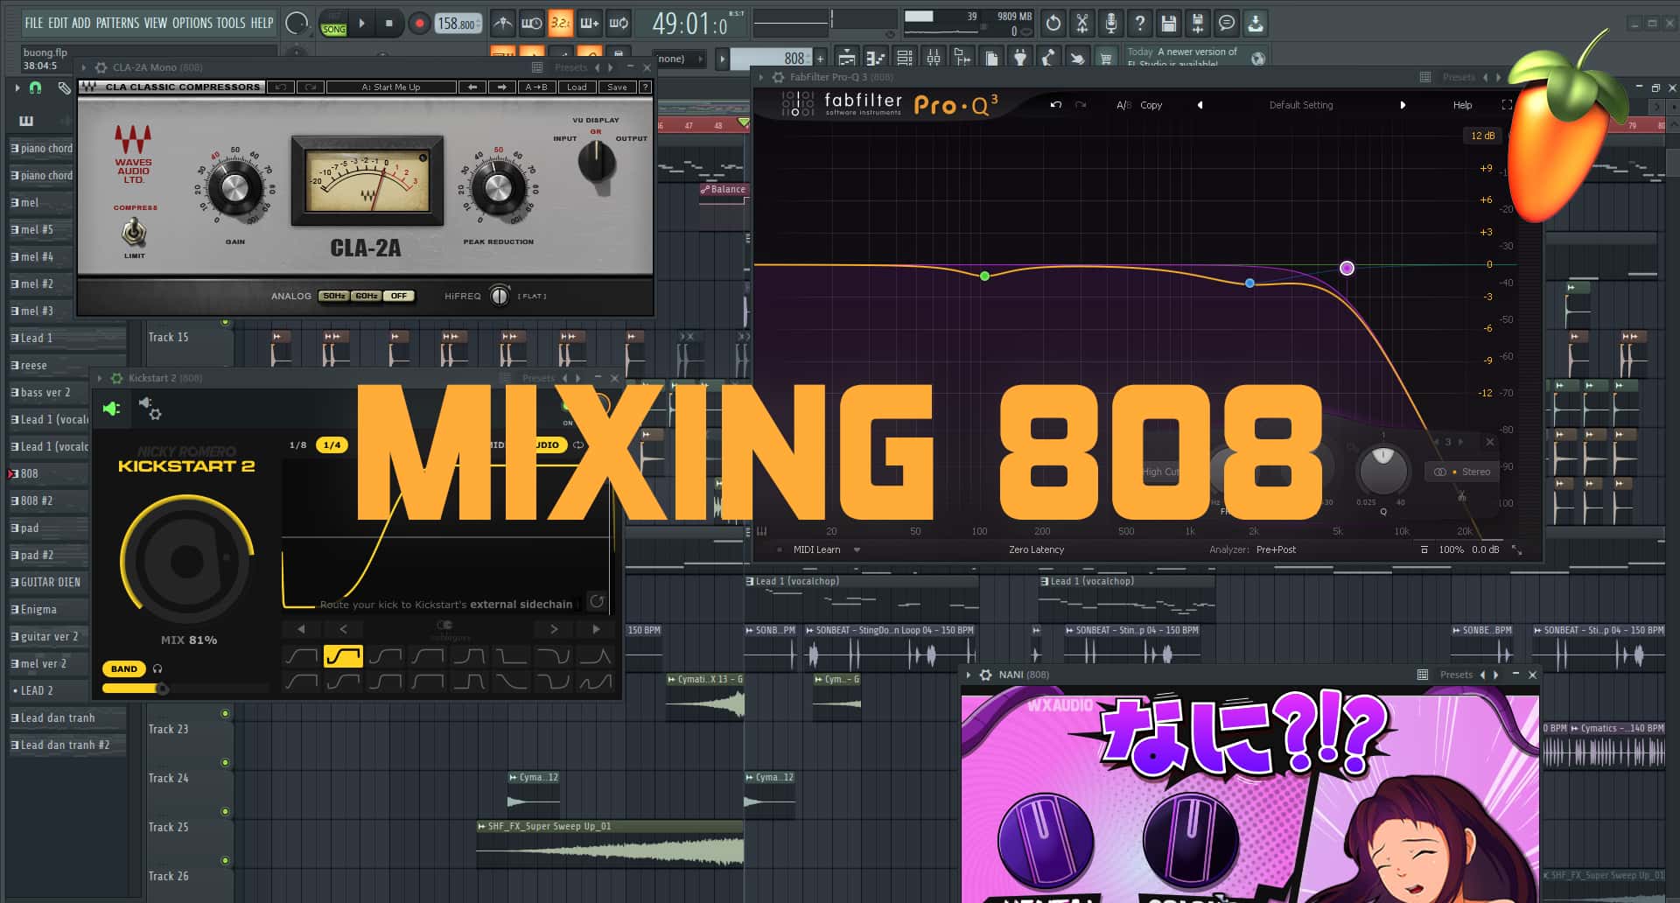Stop playback with the stop button
The image size is (1680, 903).
[x=389, y=24]
